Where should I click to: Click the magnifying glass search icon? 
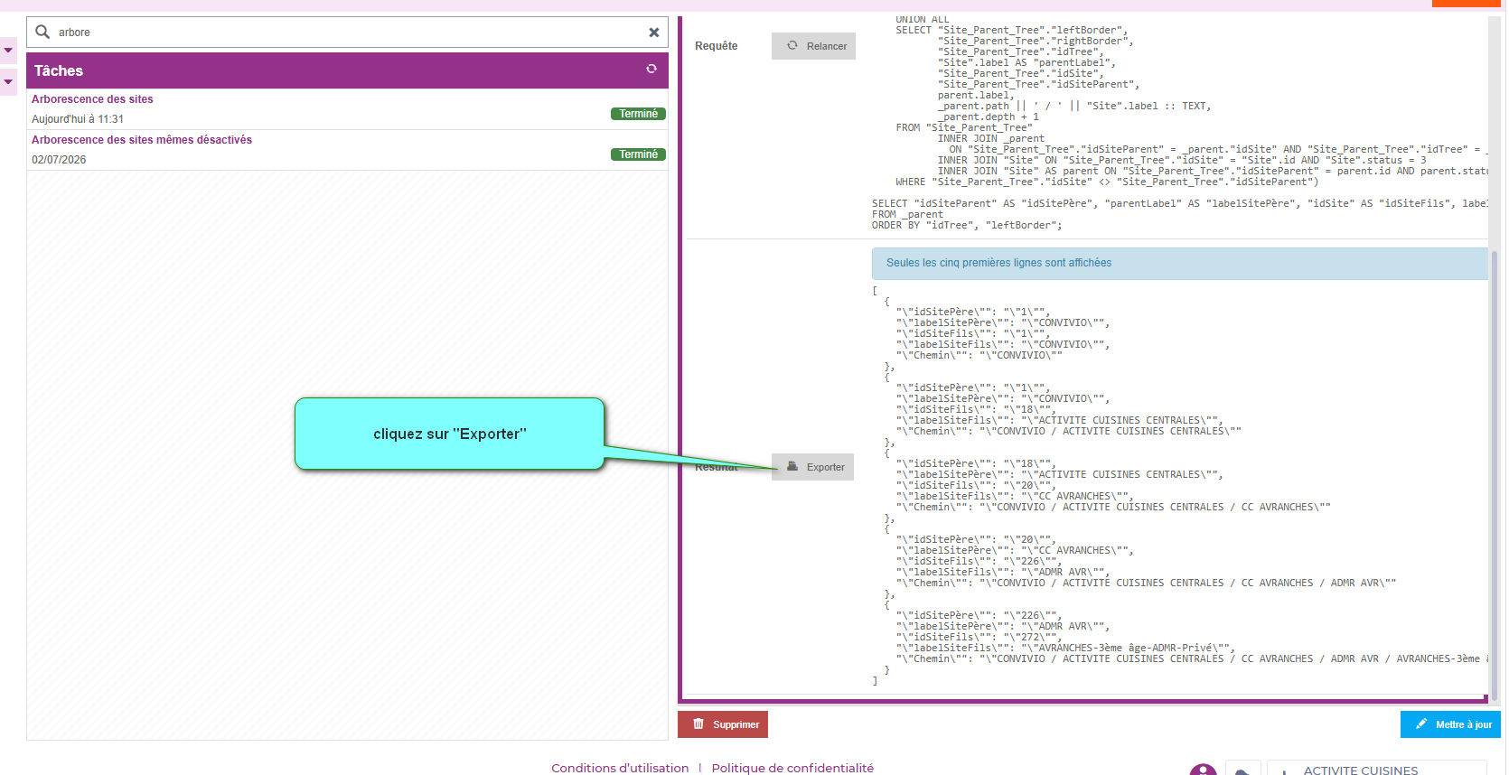tap(42, 32)
